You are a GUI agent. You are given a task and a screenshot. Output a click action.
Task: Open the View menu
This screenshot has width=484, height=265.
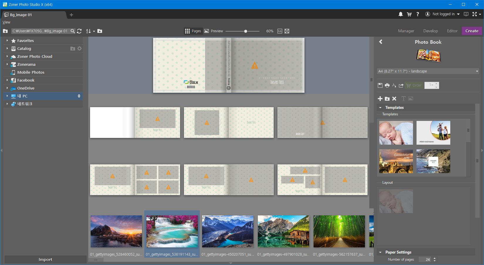pos(6,22)
